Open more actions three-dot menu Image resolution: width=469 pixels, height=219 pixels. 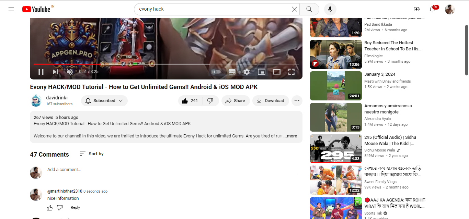pos(297,101)
